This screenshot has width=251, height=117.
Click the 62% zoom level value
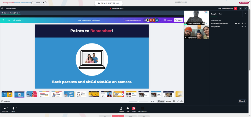152,101
